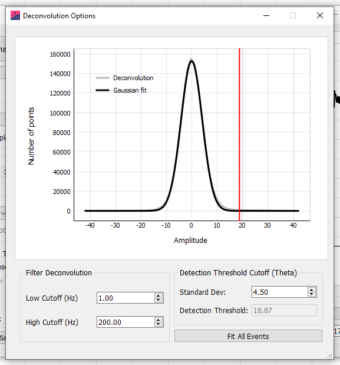Focus the Low Cutoff (Hz) input field
The width and height of the screenshot is (340, 365).
126,298
